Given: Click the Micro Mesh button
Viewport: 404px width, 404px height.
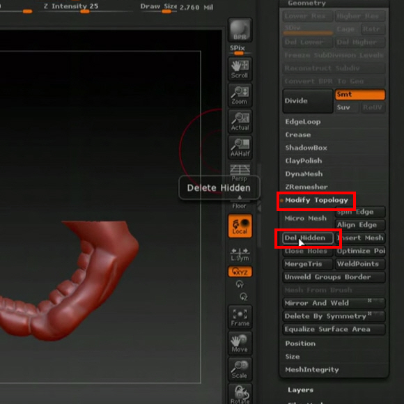Looking at the screenshot, I should [x=308, y=218].
